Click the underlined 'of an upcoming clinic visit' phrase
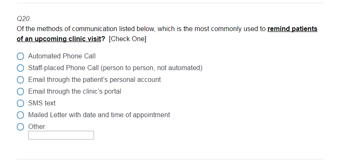The height and width of the screenshot is (160, 359). tap(59, 39)
